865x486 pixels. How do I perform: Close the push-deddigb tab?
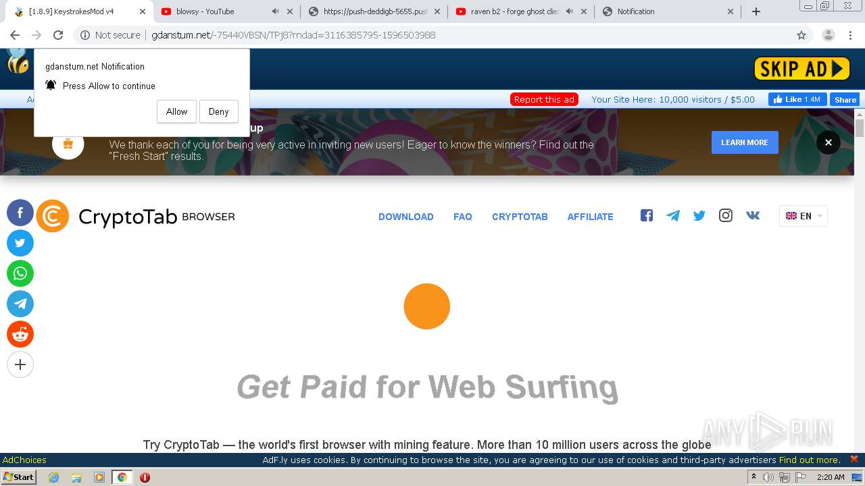click(437, 11)
